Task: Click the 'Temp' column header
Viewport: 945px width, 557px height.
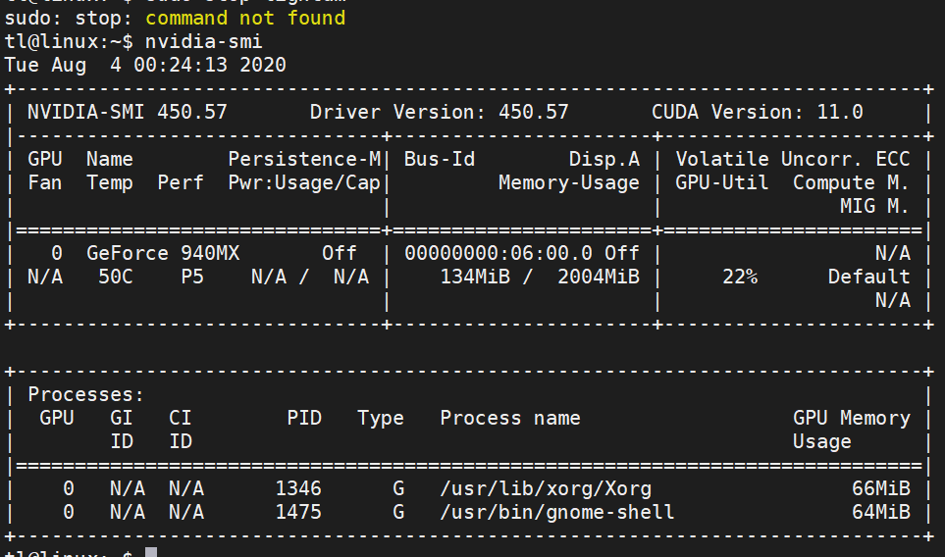Action: tap(110, 182)
